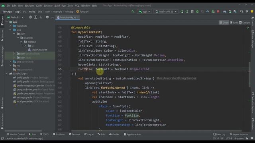Open the app run configuration dropdown

pos(144,12)
